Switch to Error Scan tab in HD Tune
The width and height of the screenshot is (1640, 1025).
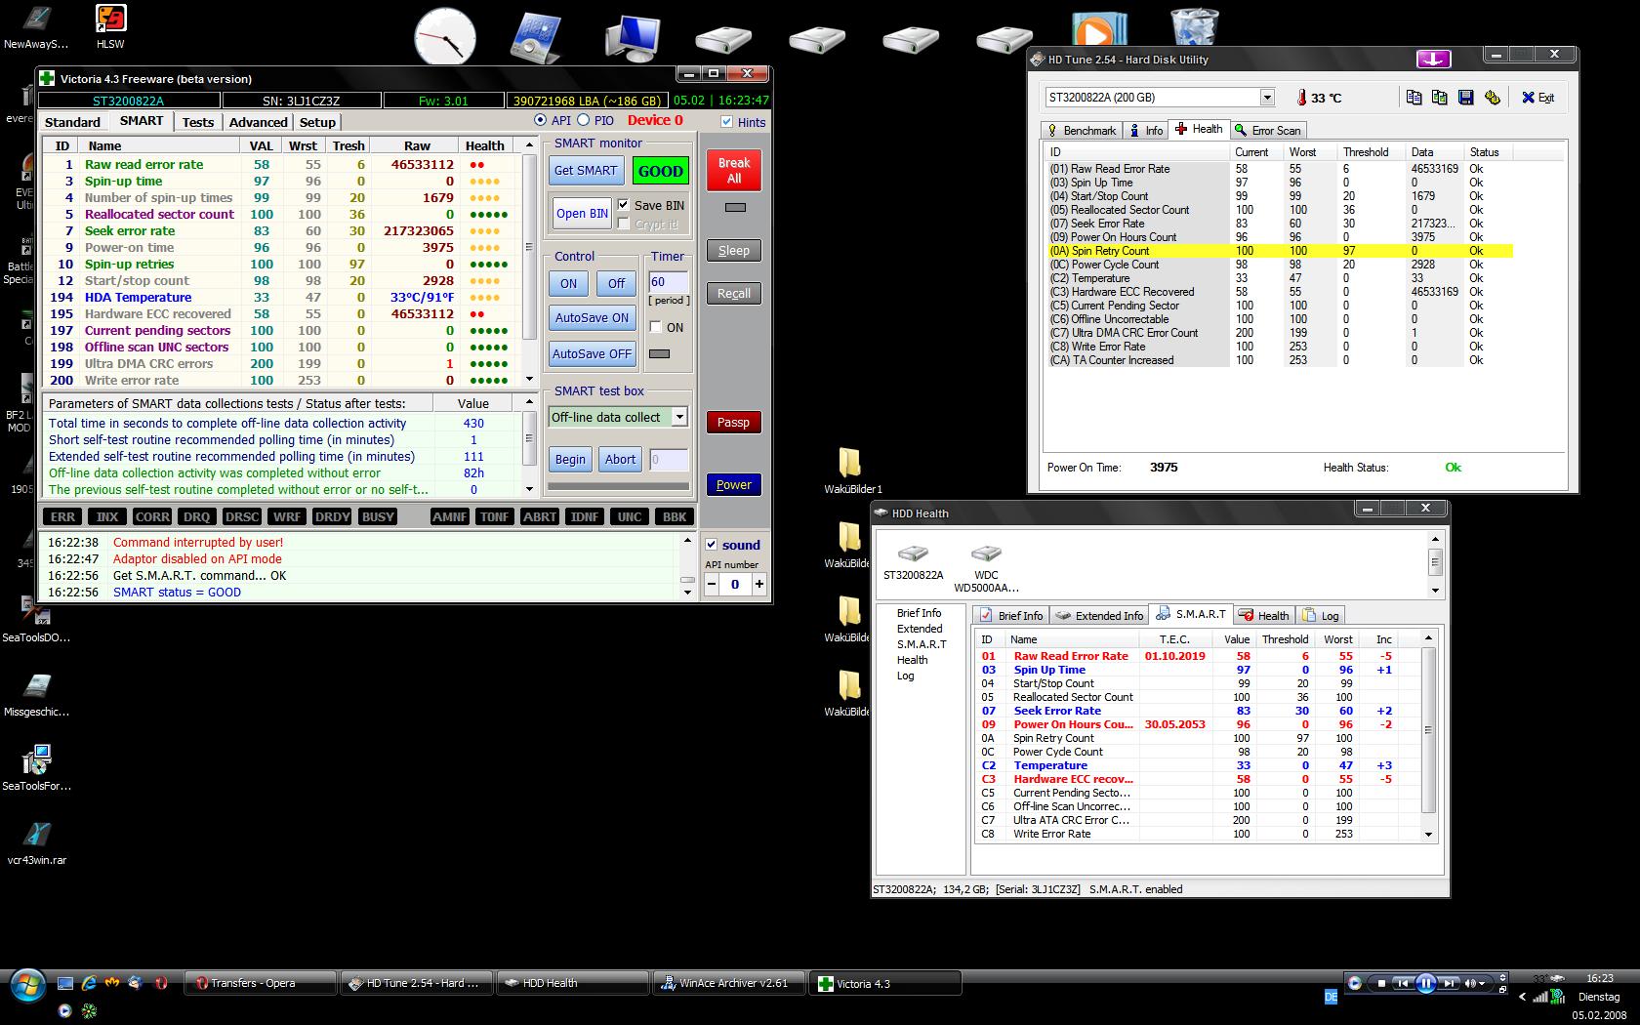[1267, 130]
